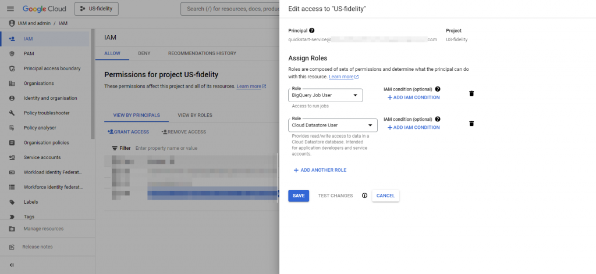Click help icon next to Principal
This screenshot has width=596, height=274.
pos(312,30)
